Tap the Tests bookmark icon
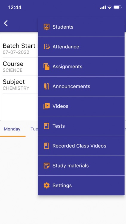 coord(47,126)
